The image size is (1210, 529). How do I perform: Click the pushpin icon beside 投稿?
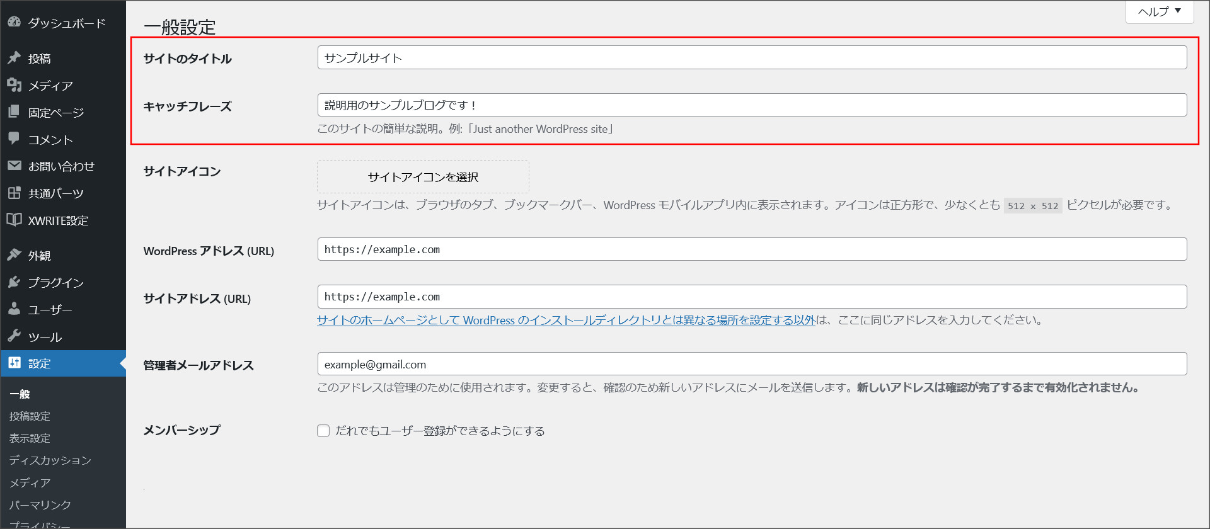14,58
